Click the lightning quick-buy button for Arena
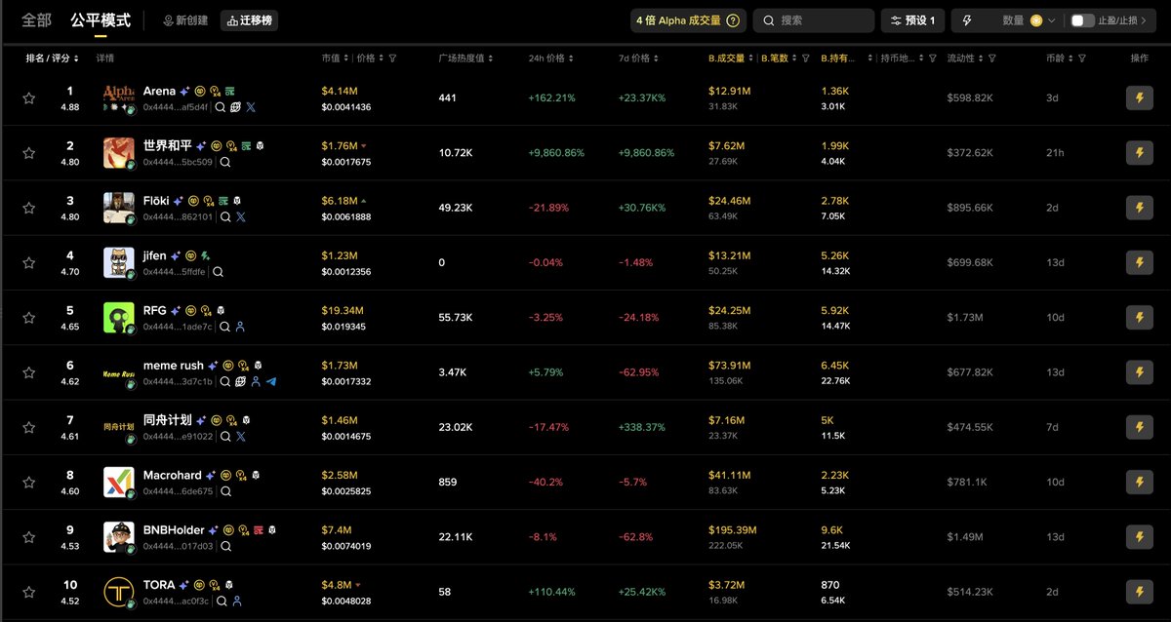1171x622 pixels. click(1139, 97)
